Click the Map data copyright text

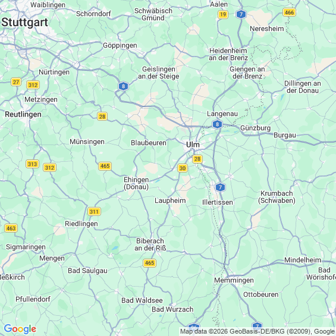(258, 331)
